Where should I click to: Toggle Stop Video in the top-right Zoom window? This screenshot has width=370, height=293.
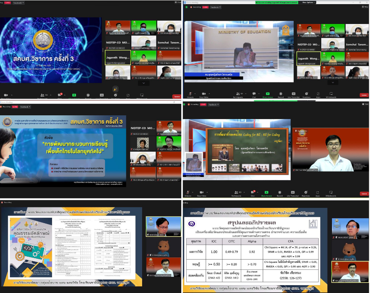(x=204, y=95)
